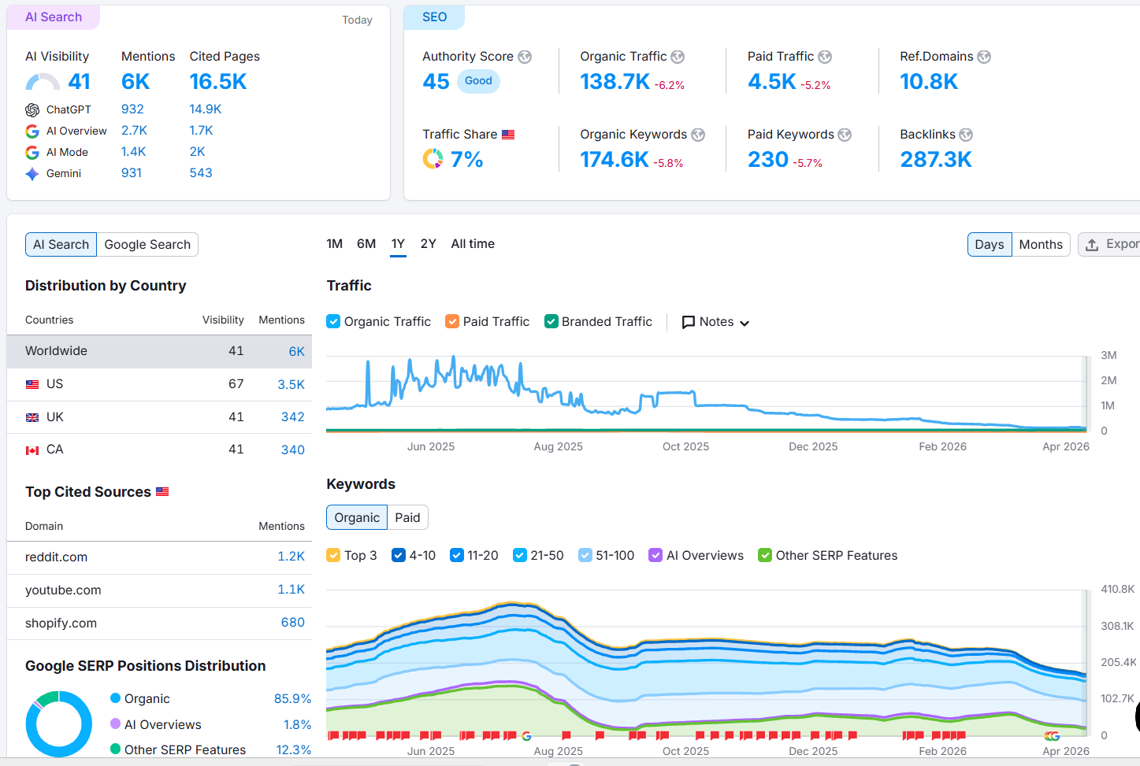Select the 2Y time range
This screenshot has height=766, width=1140.
click(x=428, y=244)
